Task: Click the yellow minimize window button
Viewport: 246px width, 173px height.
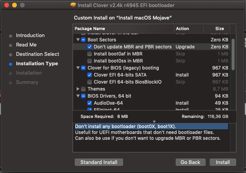Action: click(14, 5)
